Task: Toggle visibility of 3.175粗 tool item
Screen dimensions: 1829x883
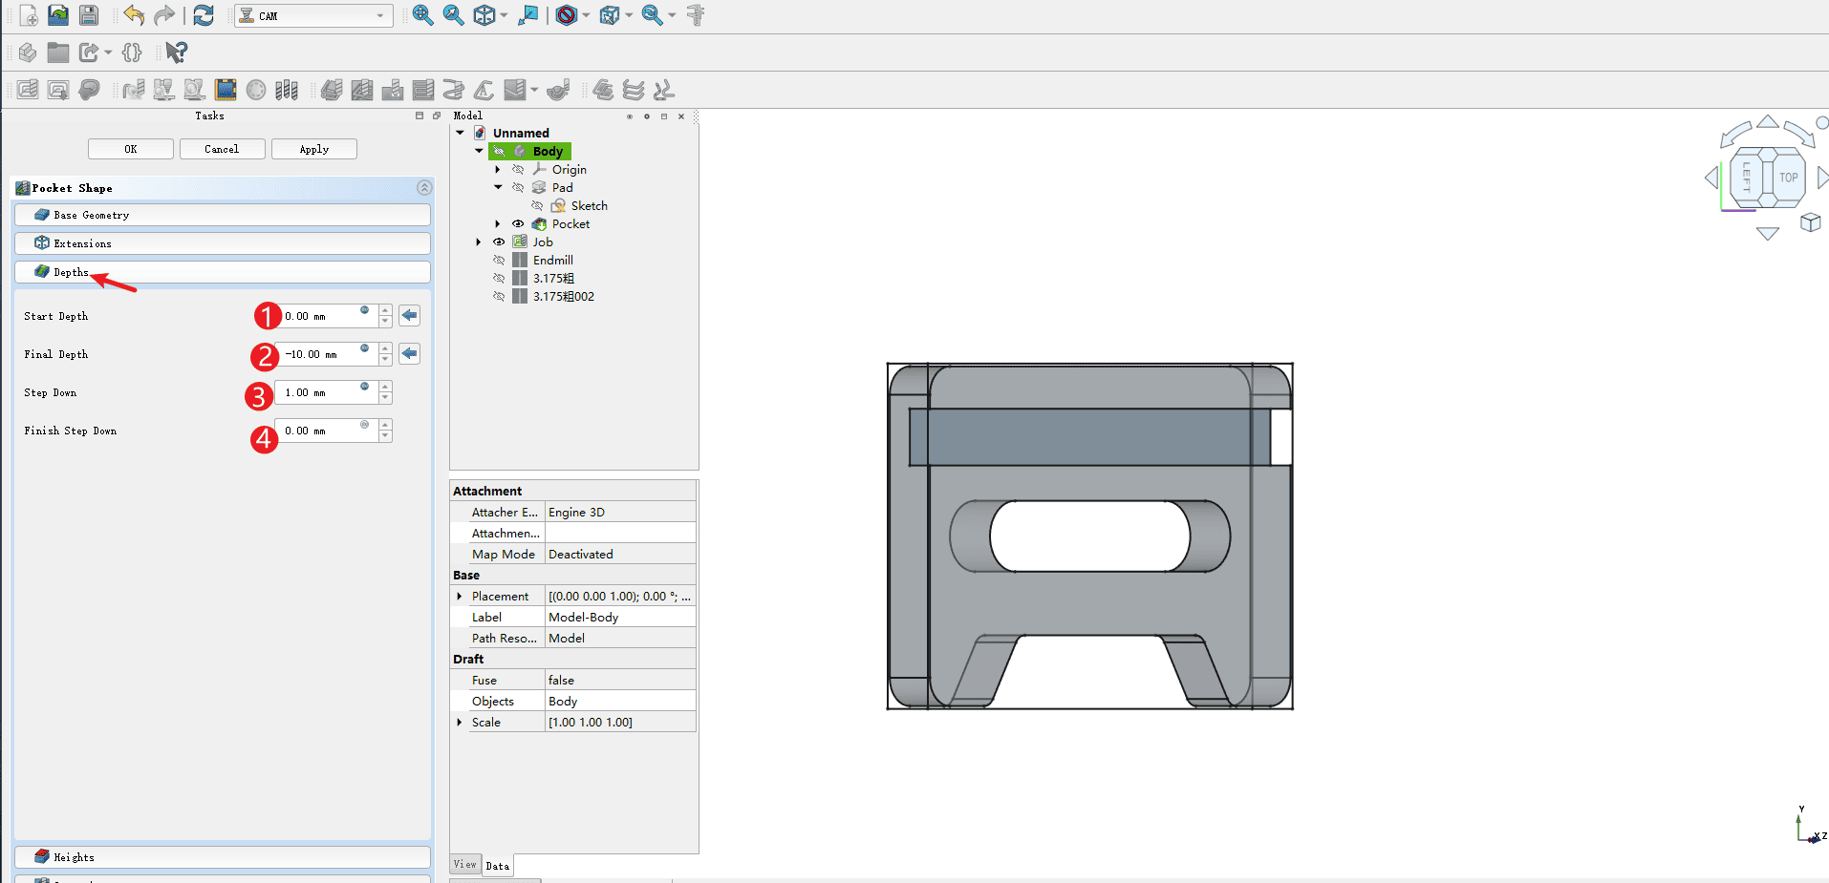Action: point(499,278)
